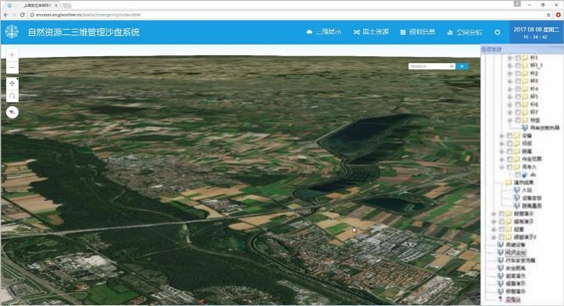Tick the checkbox of the third tree folder
The height and width of the screenshot is (306, 564).
(518, 73)
